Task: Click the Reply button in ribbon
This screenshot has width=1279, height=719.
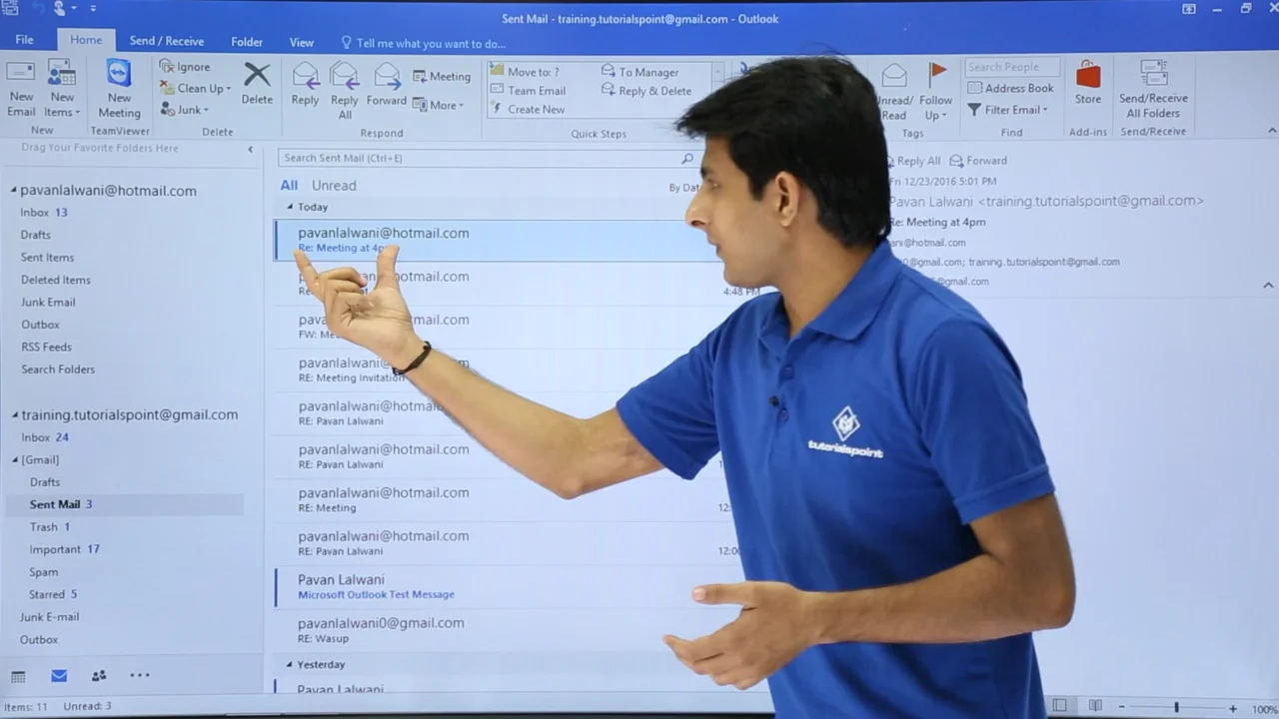Action: pyautogui.click(x=305, y=84)
